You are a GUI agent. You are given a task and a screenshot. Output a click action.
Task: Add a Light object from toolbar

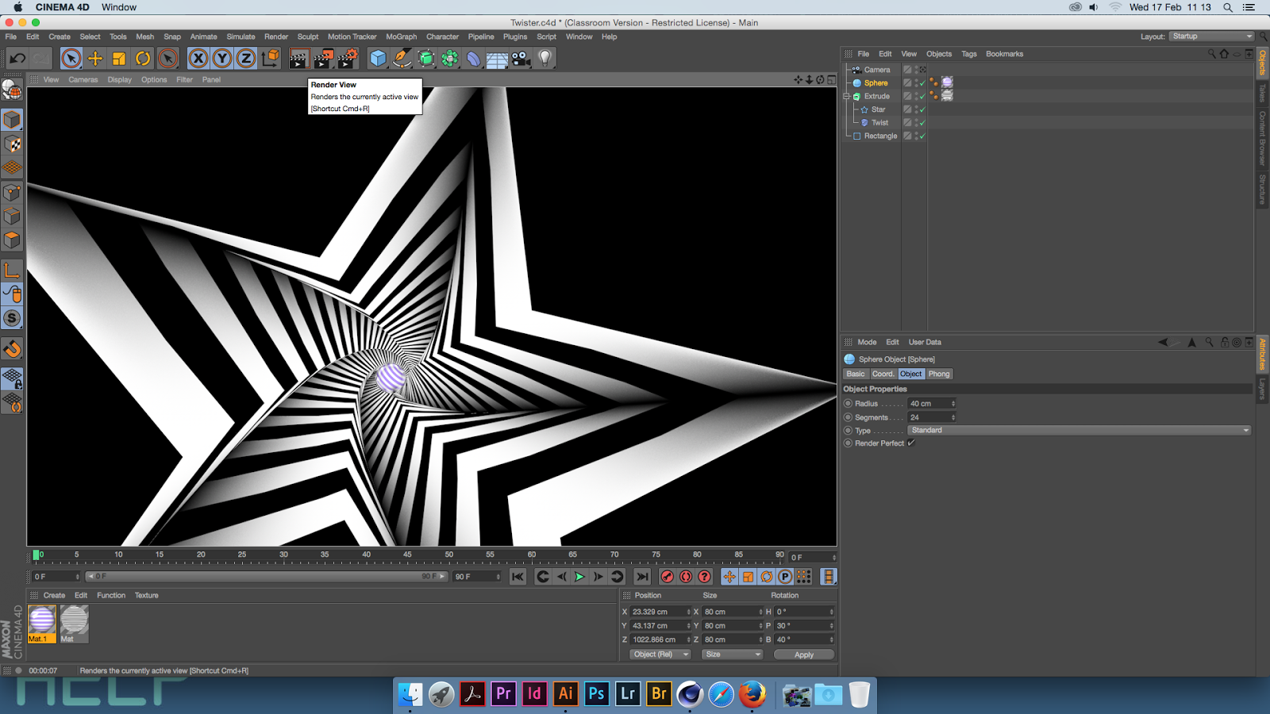tap(545, 58)
